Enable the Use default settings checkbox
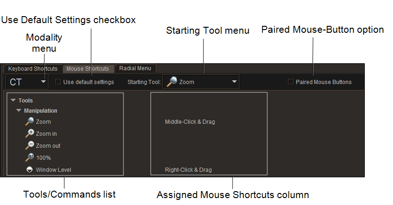Viewport: 393px width, 205px height. 58,82
